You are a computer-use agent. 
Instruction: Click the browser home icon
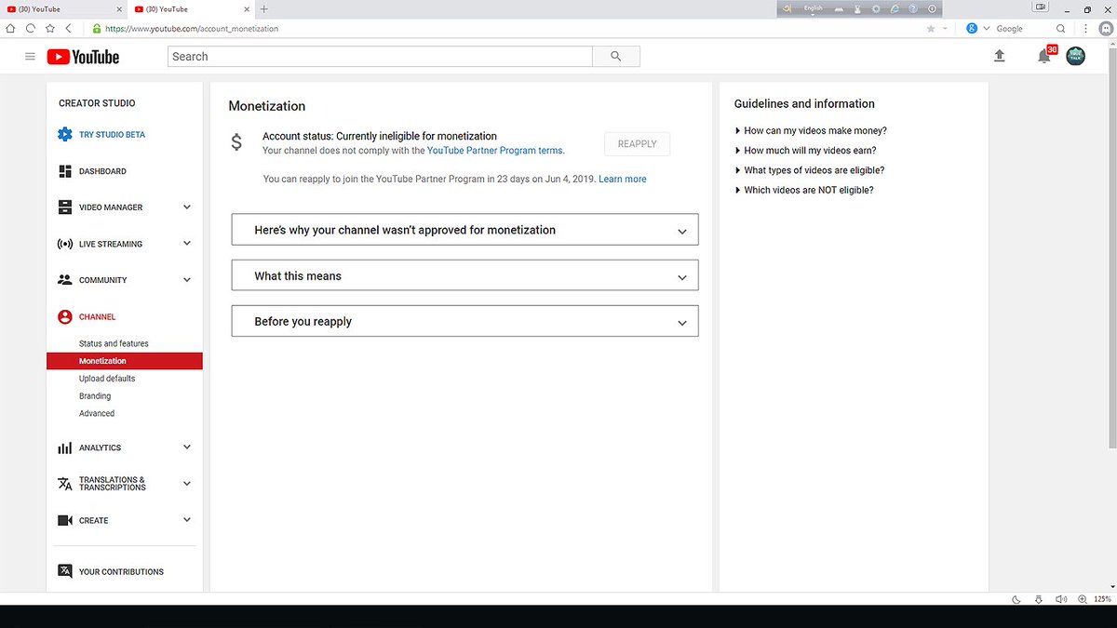tap(10, 29)
